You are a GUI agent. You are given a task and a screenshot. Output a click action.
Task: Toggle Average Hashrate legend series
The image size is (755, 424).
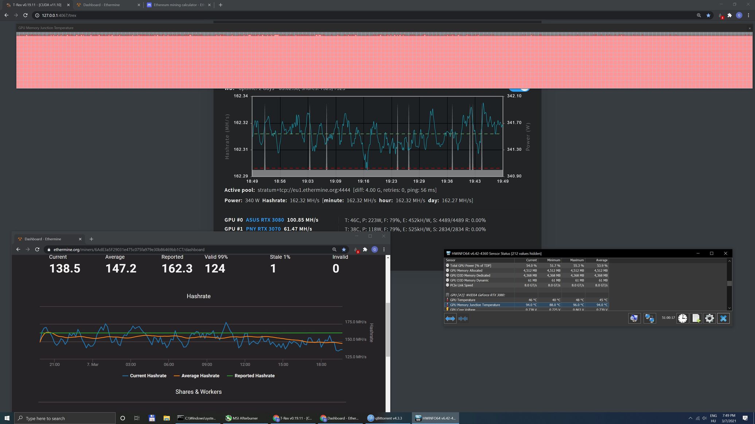(196, 376)
